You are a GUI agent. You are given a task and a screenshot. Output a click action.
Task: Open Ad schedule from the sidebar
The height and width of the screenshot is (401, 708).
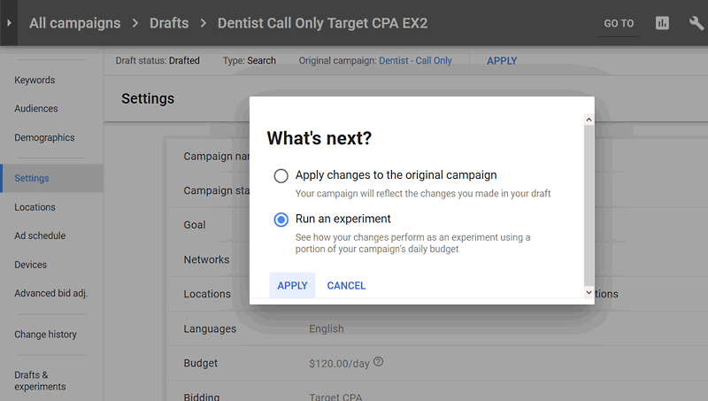pos(40,235)
